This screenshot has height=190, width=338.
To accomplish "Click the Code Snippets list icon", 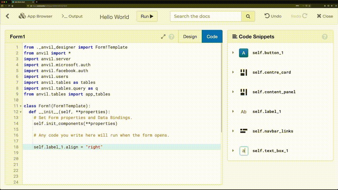I will point(234,36).
